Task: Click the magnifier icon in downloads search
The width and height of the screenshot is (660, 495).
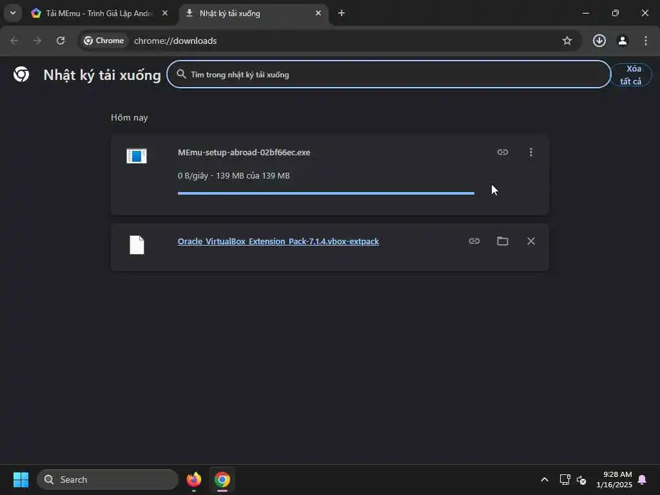Action: pyautogui.click(x=181, y=74)
